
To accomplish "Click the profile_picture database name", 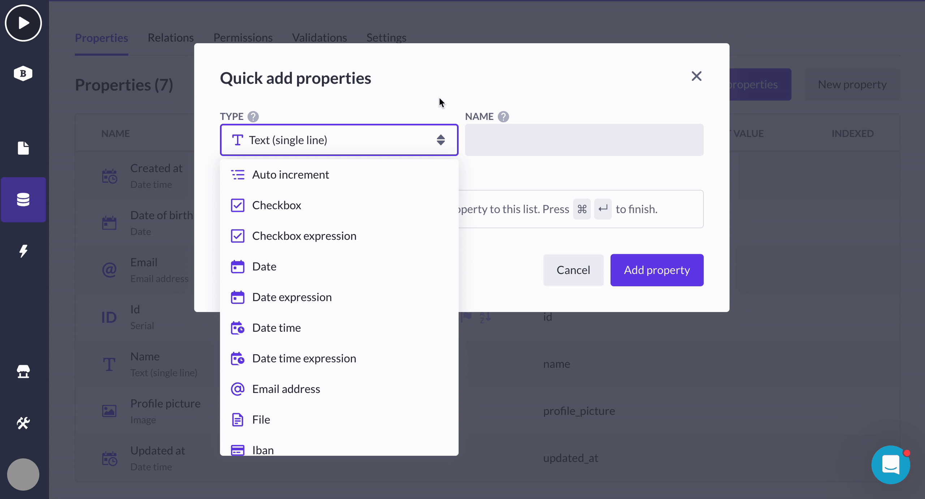I will coord(579,411).
